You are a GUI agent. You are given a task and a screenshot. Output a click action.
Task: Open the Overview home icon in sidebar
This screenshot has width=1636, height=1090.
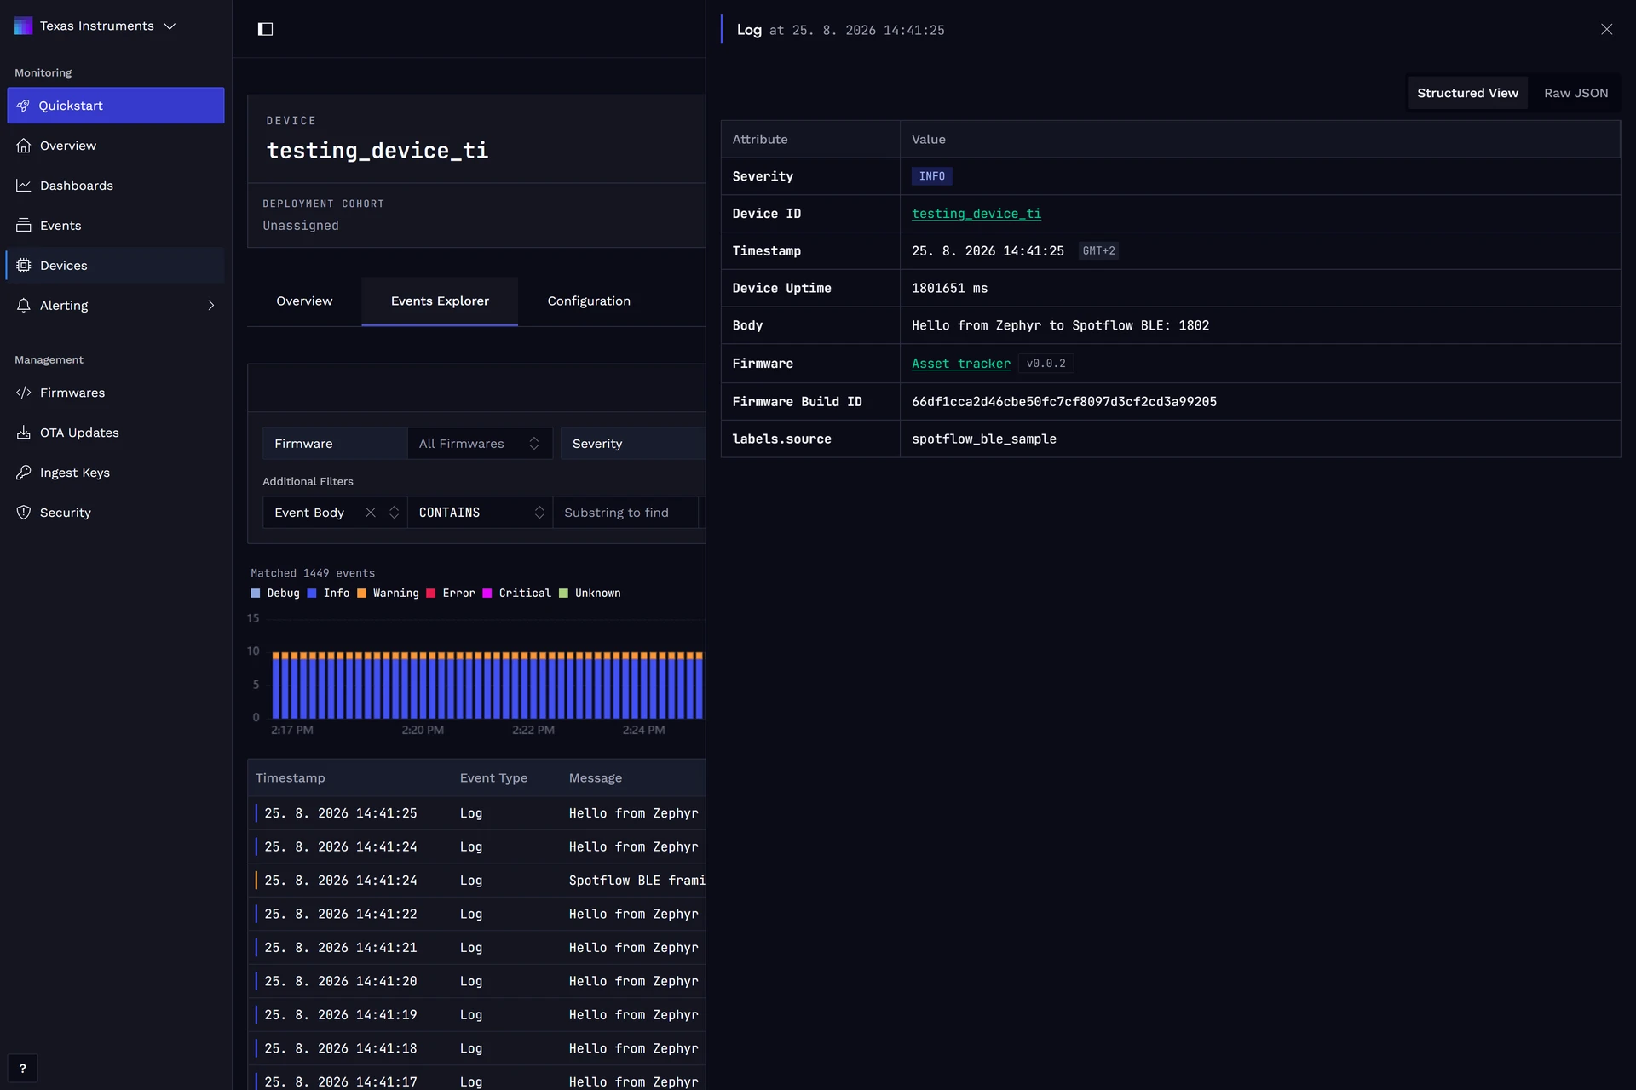24,146
